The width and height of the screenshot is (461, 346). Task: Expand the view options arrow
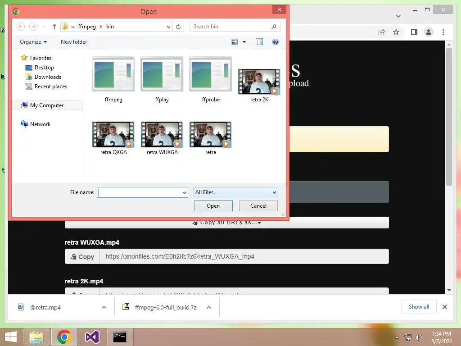click(244, 42)
